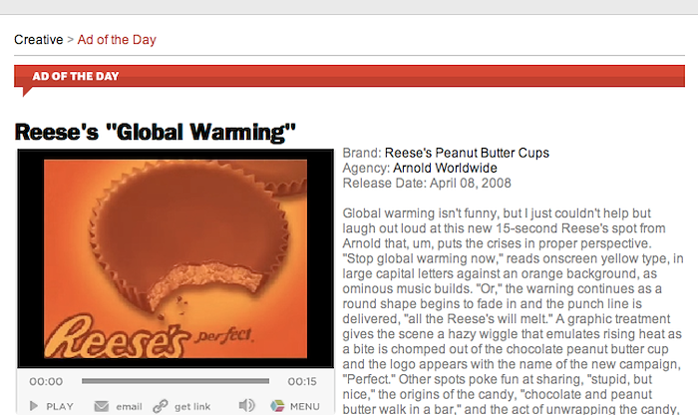Click the email envelope icon
Screen dimensions: 698x415
click(x=102, y=406)
